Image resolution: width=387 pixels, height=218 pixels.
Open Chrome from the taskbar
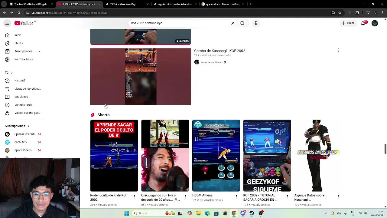click(234, 213)
